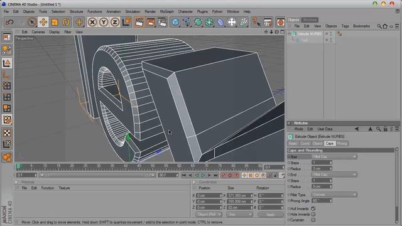
Task: Click the Start Steps value field
Action: [x=322, y=163]
